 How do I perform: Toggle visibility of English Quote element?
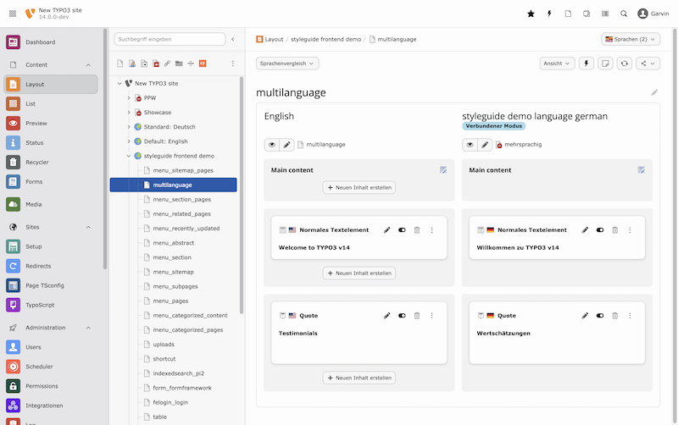tap(402, 315)
